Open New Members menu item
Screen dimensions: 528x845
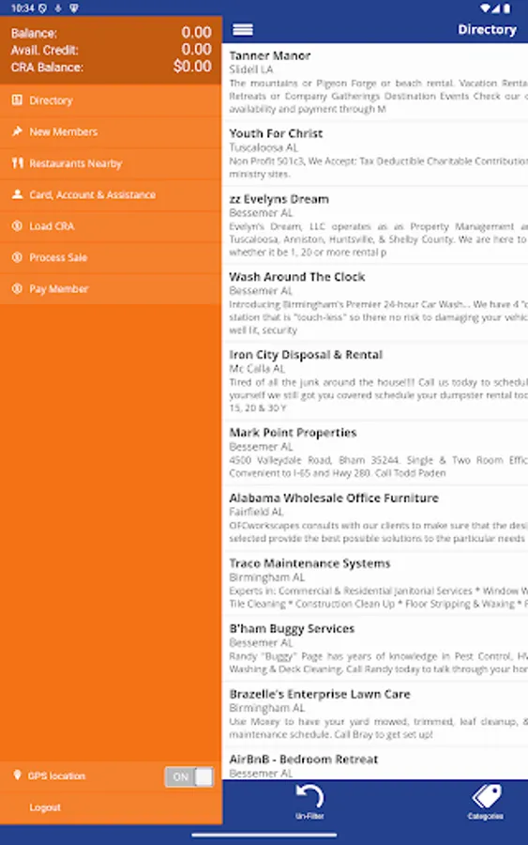click(x=111, y=131)
